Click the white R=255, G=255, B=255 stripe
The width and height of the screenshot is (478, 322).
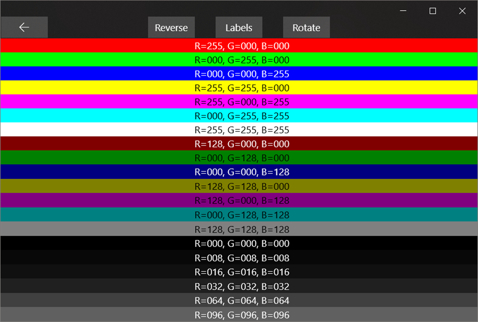point(239,130)
